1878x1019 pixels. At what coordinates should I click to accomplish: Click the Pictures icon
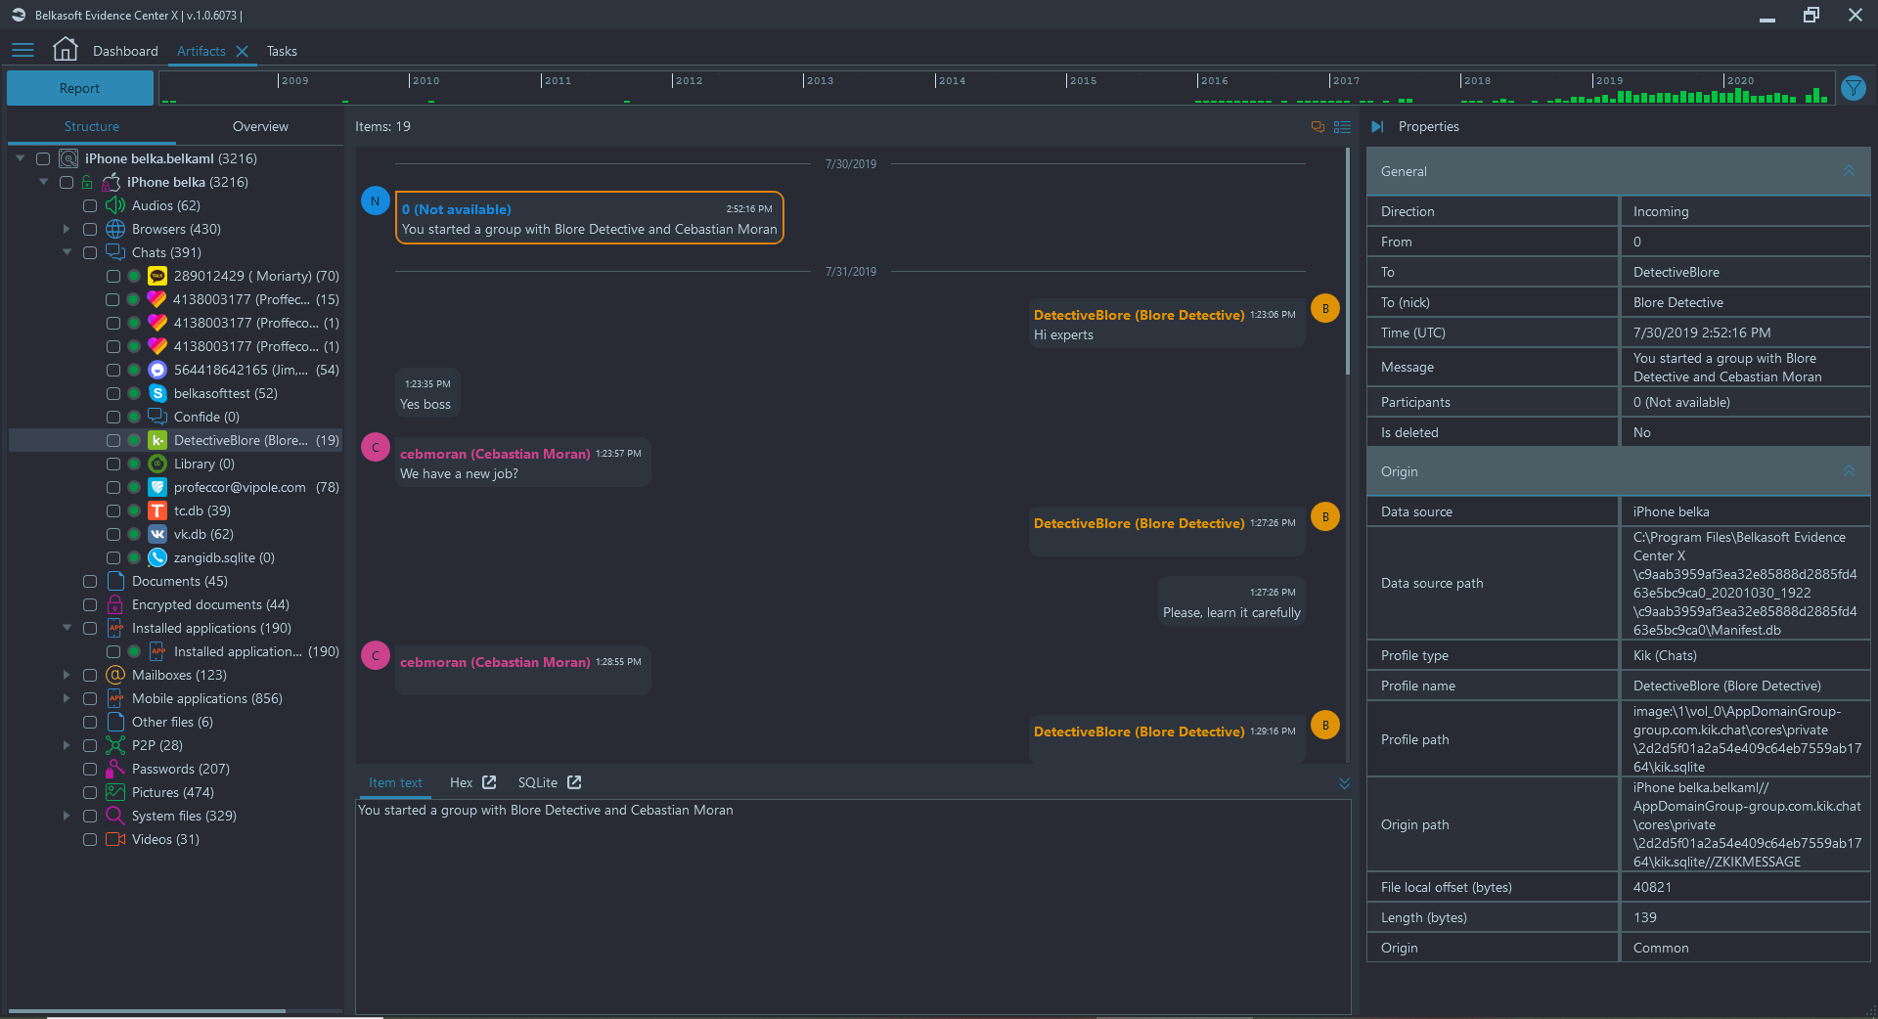(x=115, y=792)
